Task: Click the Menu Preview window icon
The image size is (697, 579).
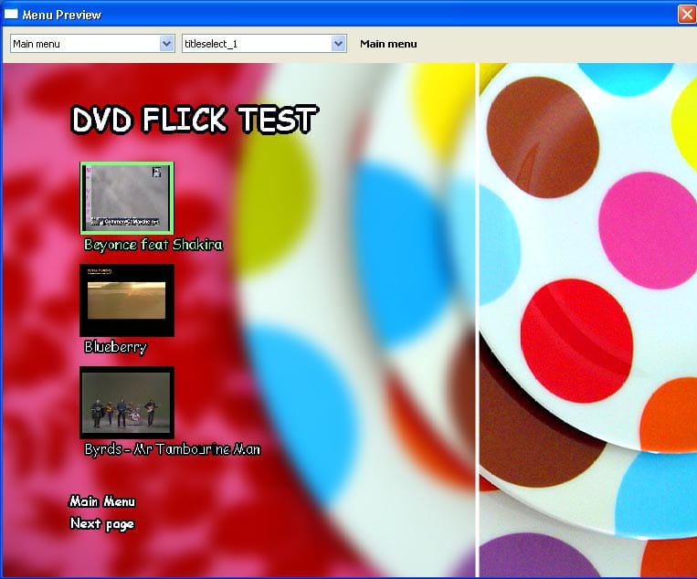Action: (11, 15)
